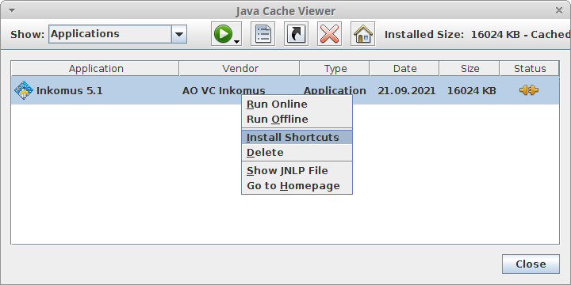Click the home page house icon
The width and height of the screenshot is (571, 285).
tap(362, 34)
